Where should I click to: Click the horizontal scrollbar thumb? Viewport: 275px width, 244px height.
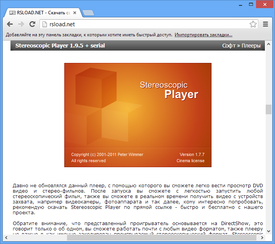pos(162,237)
